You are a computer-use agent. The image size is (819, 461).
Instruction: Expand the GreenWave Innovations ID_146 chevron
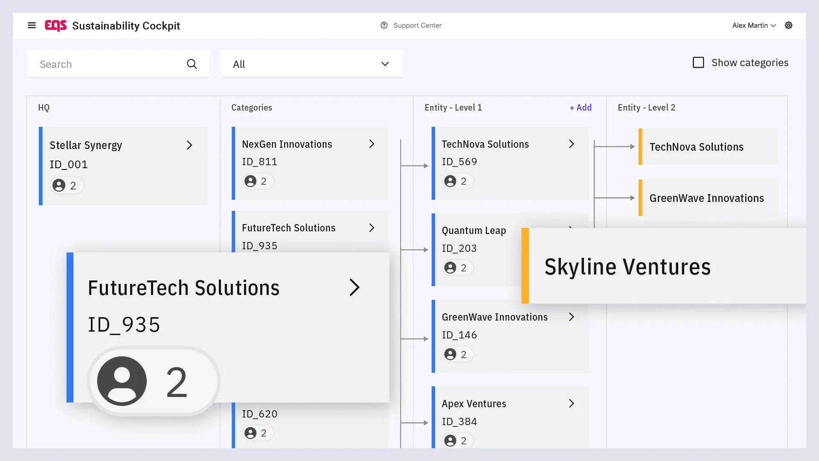(x=572, y=317)
